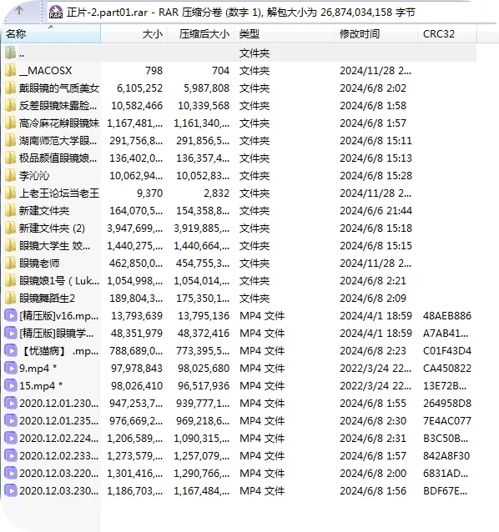
Task: Click the 15.mp4 video file icon
Action: click(x=11, y=386)
